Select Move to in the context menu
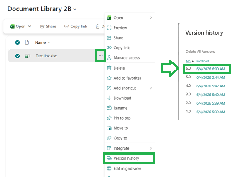This screenshot has width=237, height=177. pyautogui.click(x=130, y=128)
